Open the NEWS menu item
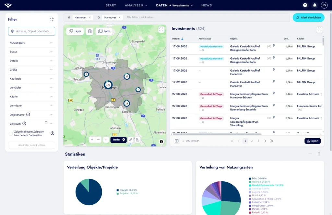Viewport: 332px width, 215px height. click(x=207, y=5)
